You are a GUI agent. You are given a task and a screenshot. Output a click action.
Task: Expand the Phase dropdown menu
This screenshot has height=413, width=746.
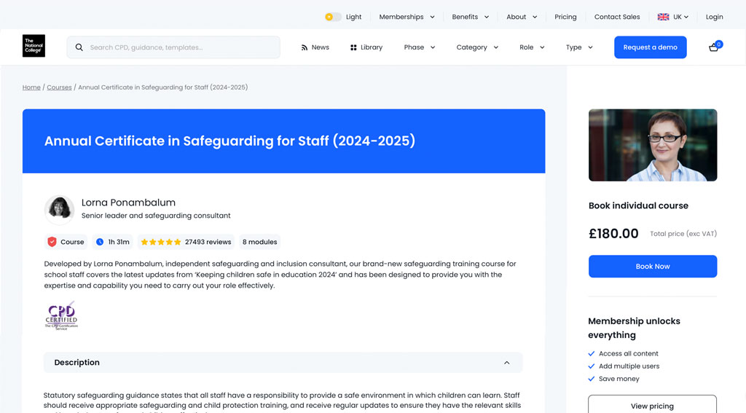tap(419, 47)
